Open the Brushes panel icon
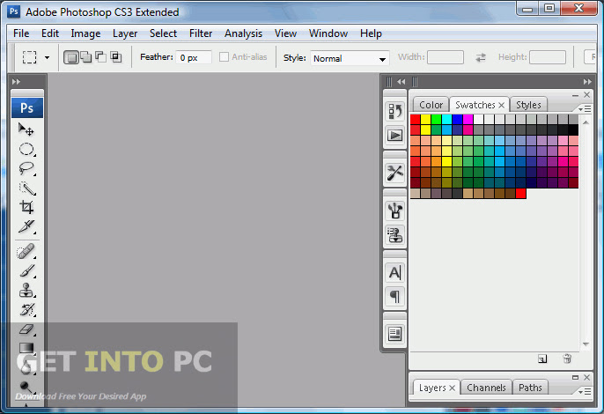This screenshot has height=414, width=604. (394, 211)
